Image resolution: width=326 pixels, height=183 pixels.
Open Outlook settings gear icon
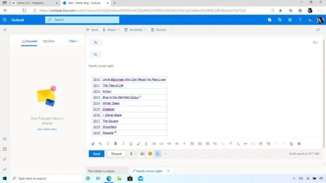[x=290, y=20]
